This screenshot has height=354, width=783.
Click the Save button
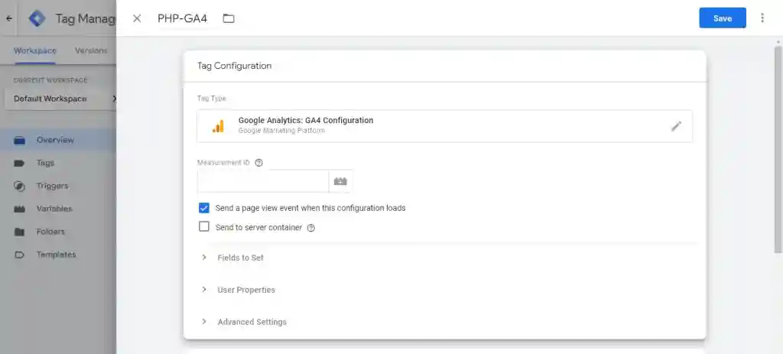pos(722,18)
